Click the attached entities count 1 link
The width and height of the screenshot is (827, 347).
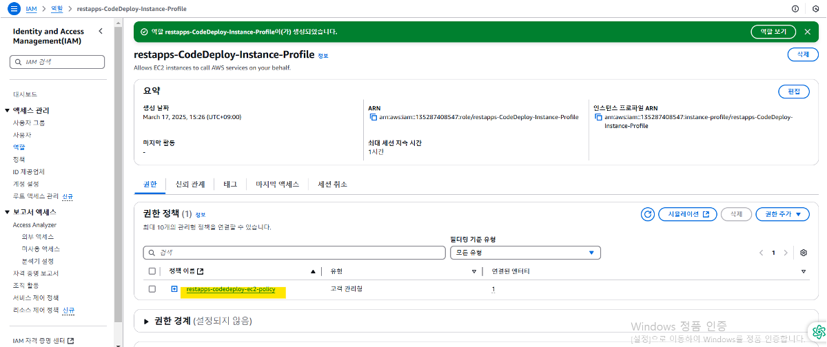coord(493,289)
